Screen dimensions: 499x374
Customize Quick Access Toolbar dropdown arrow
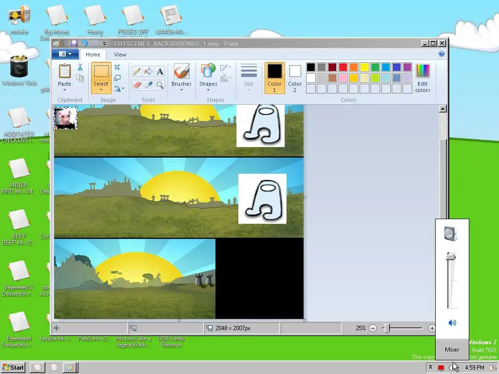(x=104, y=43)
